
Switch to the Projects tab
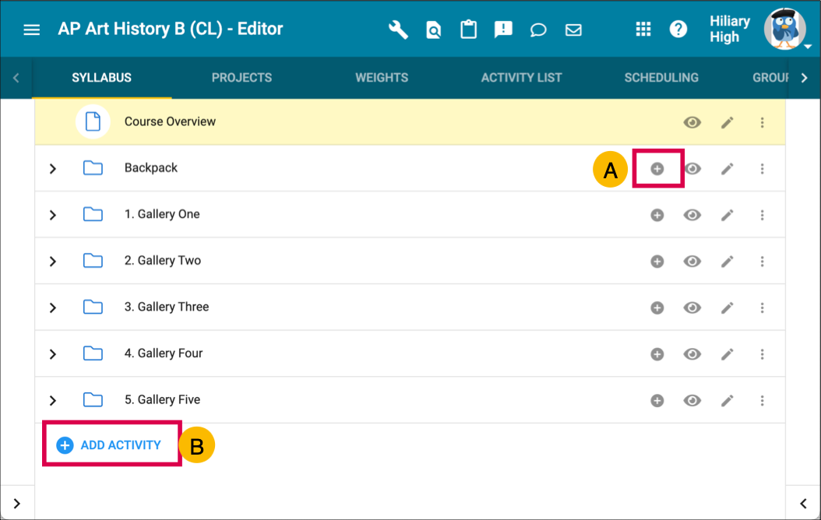click(x=241, y=78)
